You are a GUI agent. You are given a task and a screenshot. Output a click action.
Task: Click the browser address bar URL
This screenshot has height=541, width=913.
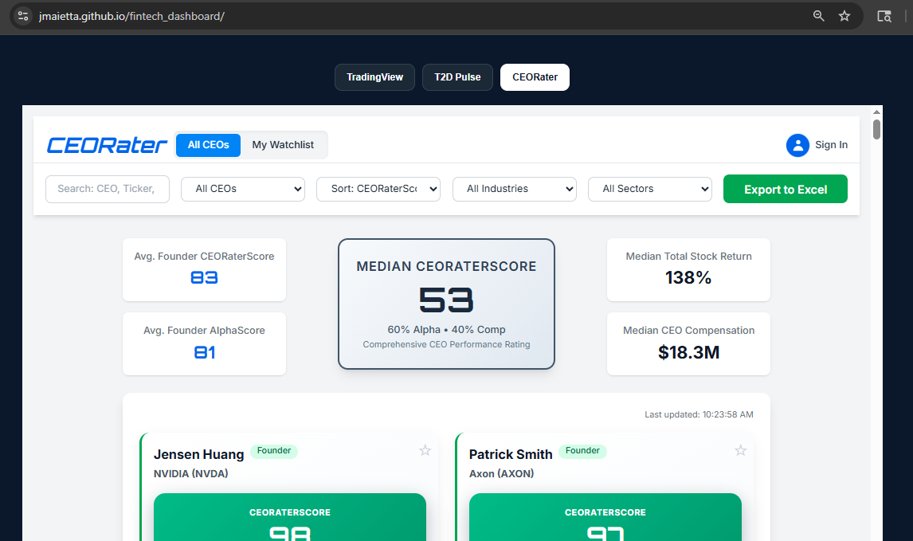pyautogui.click(x=131, y=16)
